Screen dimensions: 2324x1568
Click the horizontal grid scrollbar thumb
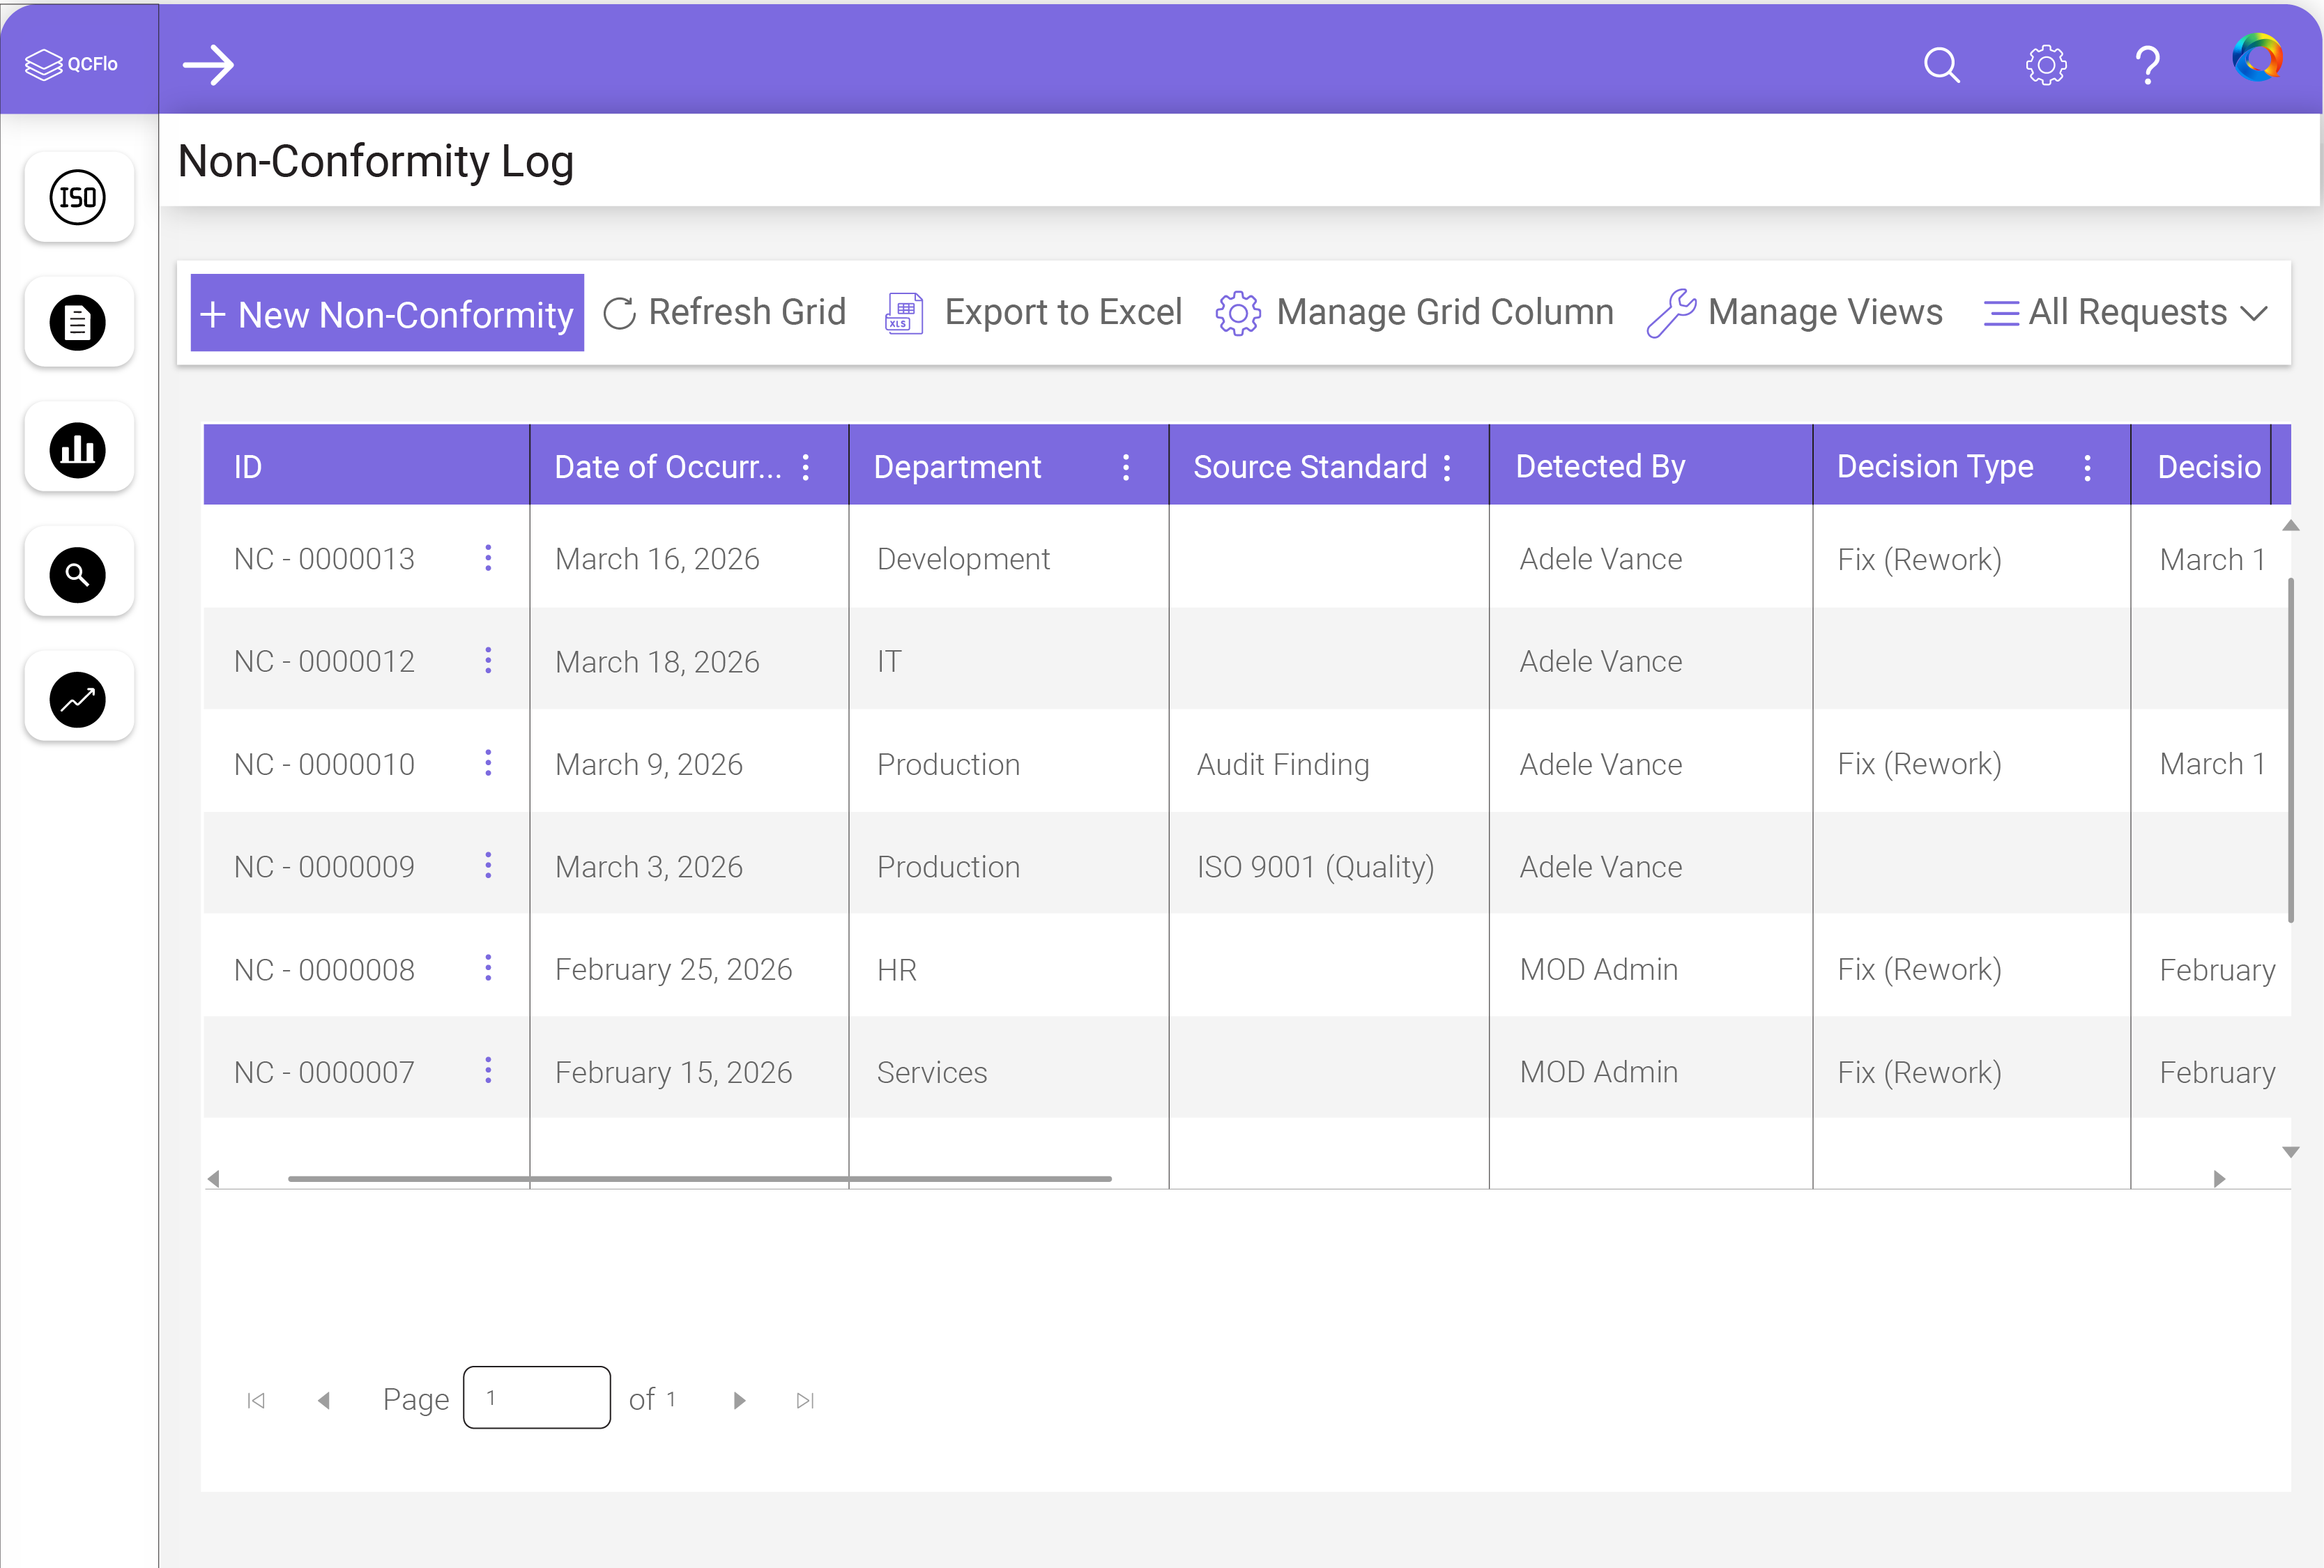[x=700, y=1179]
